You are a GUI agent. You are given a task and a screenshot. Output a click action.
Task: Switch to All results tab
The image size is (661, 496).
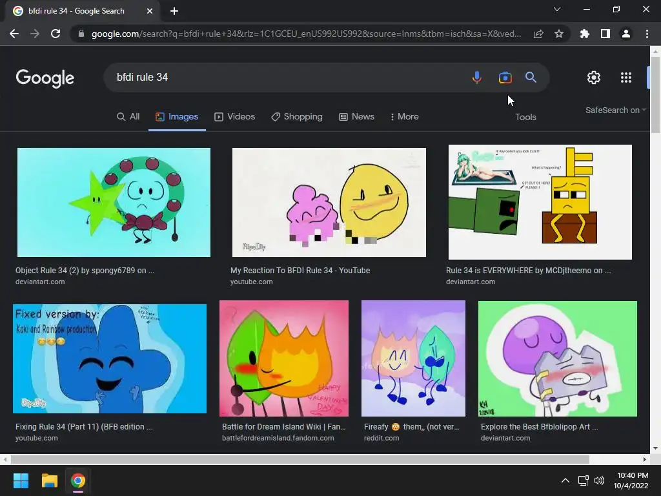pyautogui.click(x=128, y=117)
